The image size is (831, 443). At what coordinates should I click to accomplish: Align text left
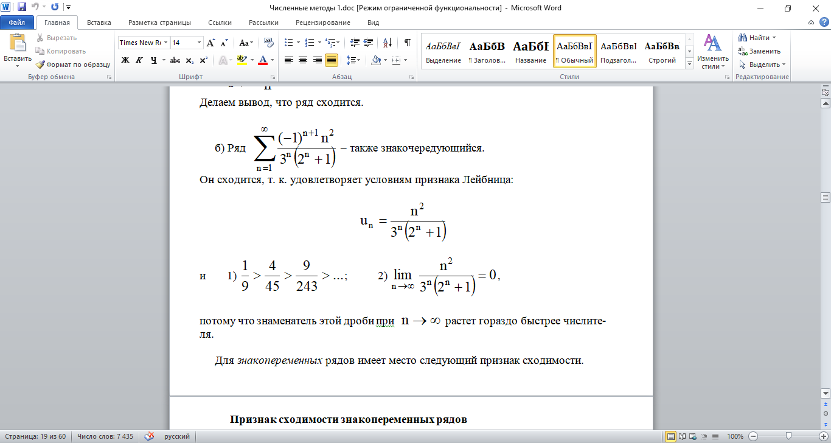click(288, 60)
